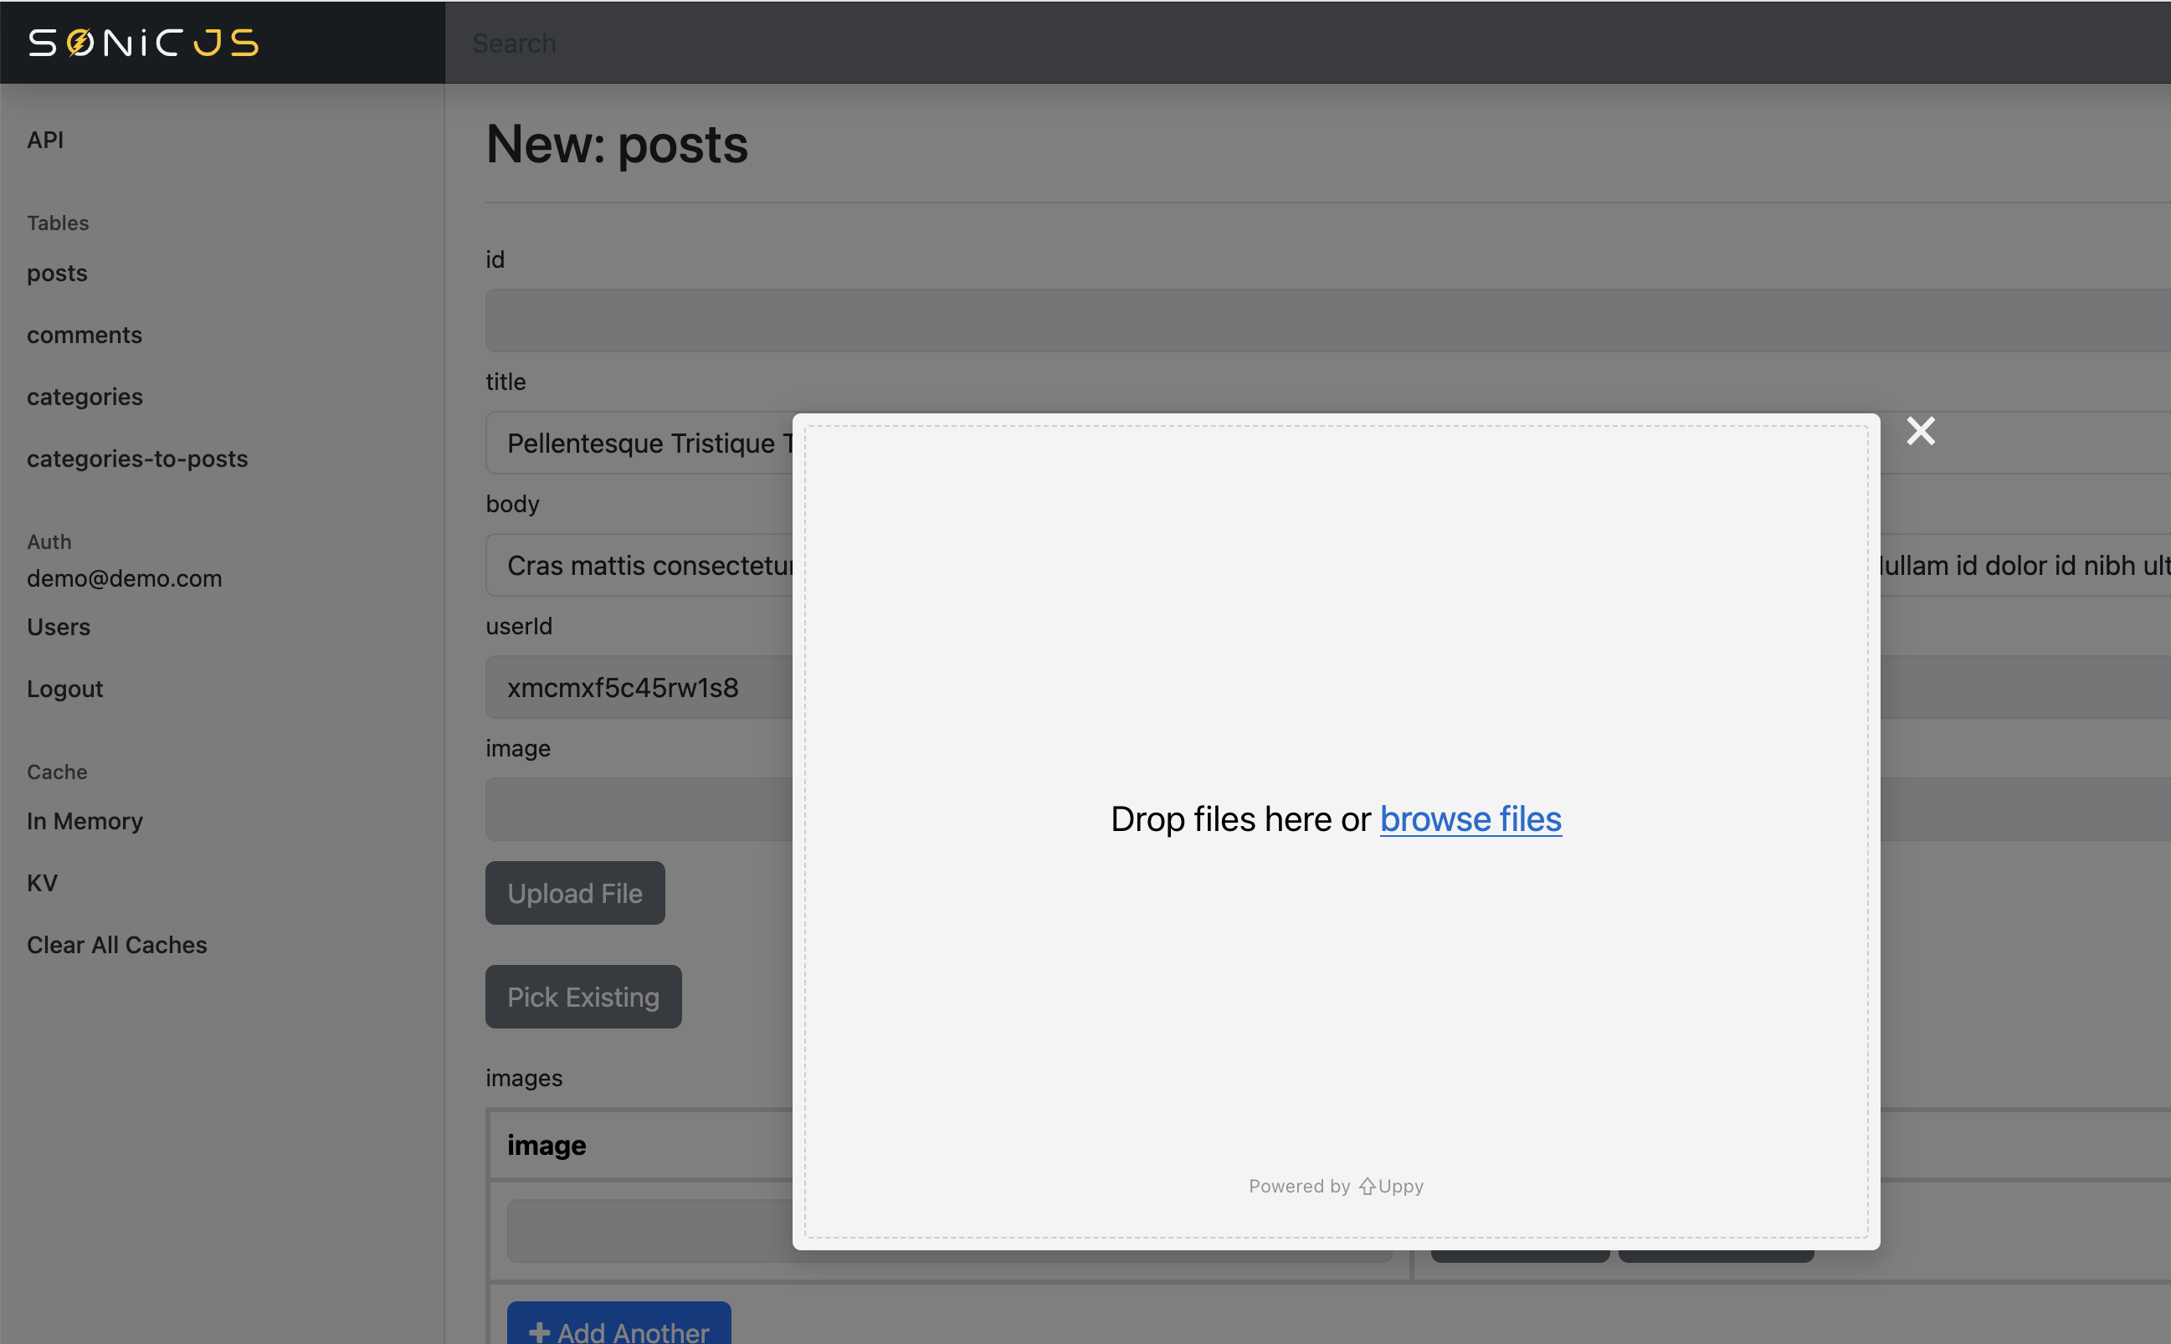
Task: Click Clear All Caches
Action: coord(116,945)
